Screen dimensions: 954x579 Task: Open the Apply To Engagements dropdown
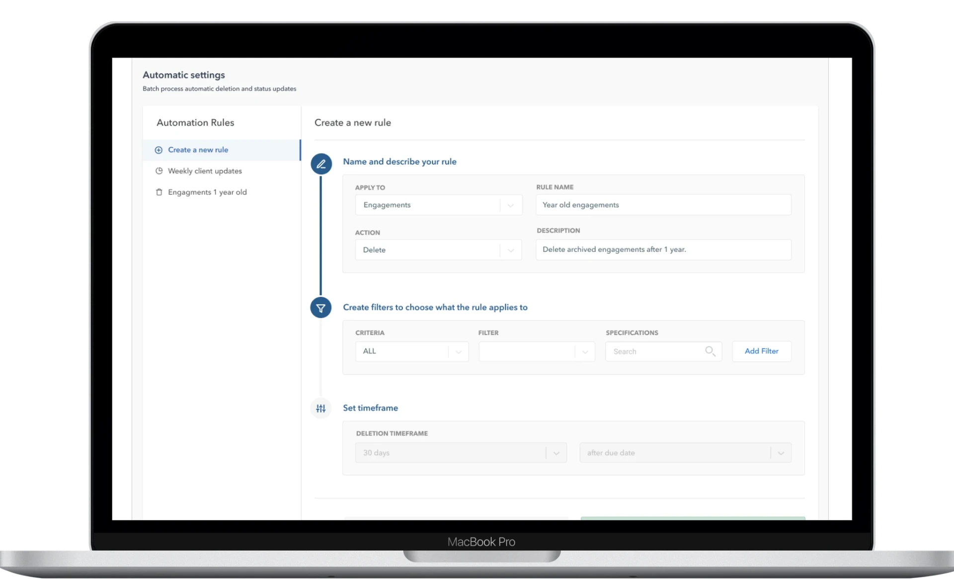point(439,205)
